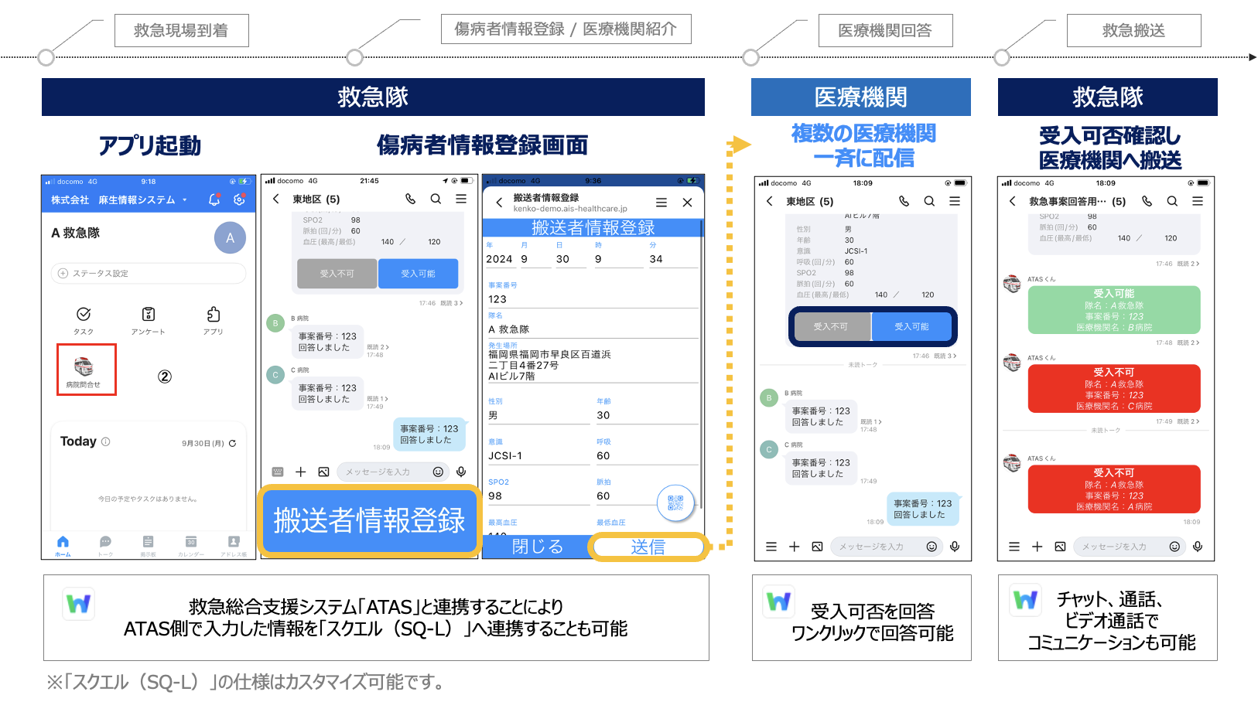Viewport: 1258px width, 702px height.
Task: Open the アプリ puzzle piece icon
Action: [213, 315]
